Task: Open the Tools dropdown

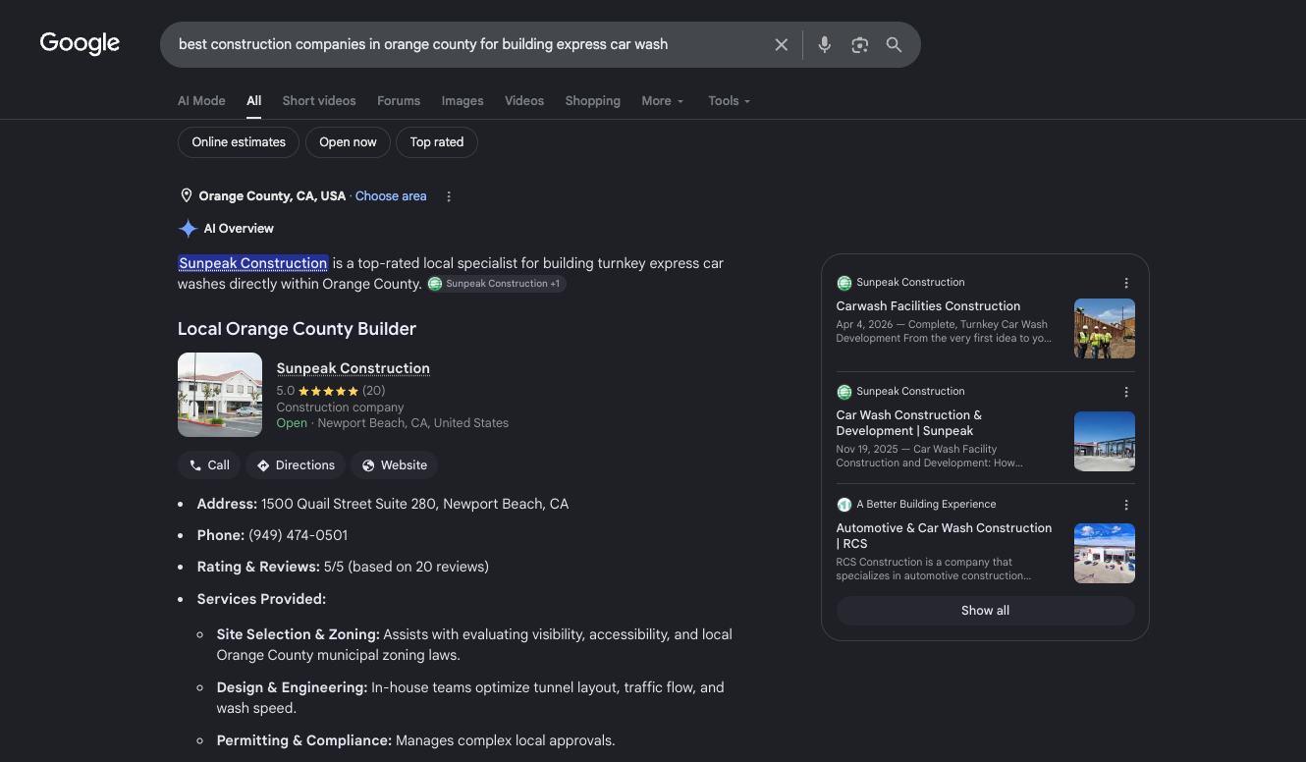Action: click(x=730, y=101)
